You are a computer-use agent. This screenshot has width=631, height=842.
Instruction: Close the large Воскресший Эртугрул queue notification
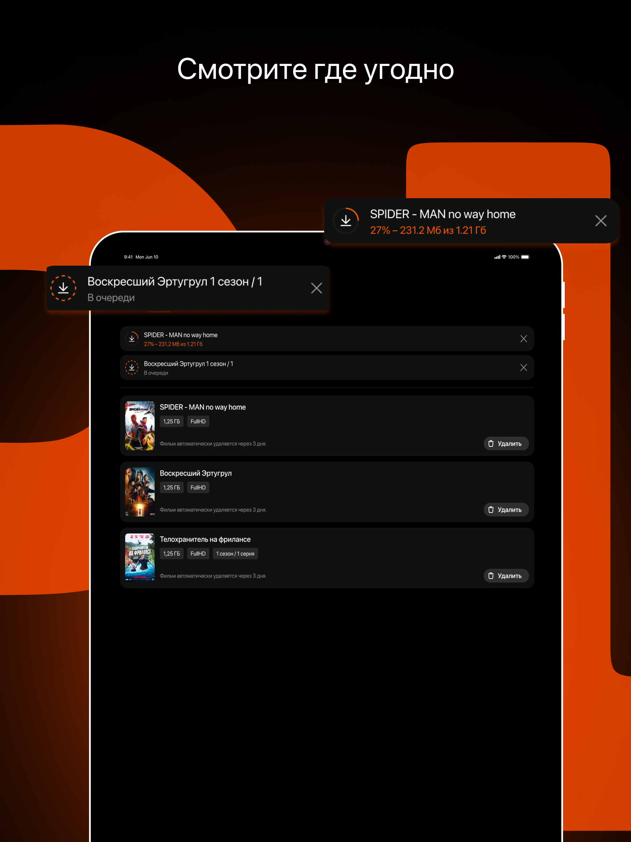(x=316, y=288)
